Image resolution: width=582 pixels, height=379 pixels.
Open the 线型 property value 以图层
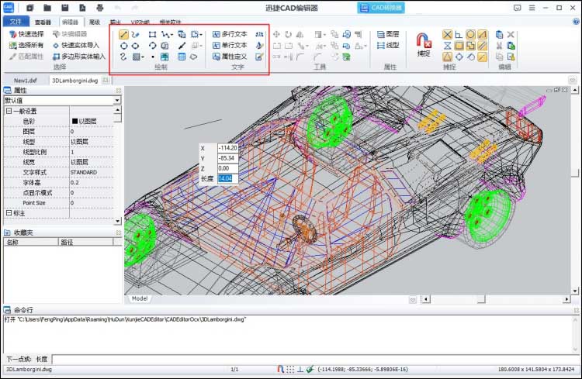[92, 142]
